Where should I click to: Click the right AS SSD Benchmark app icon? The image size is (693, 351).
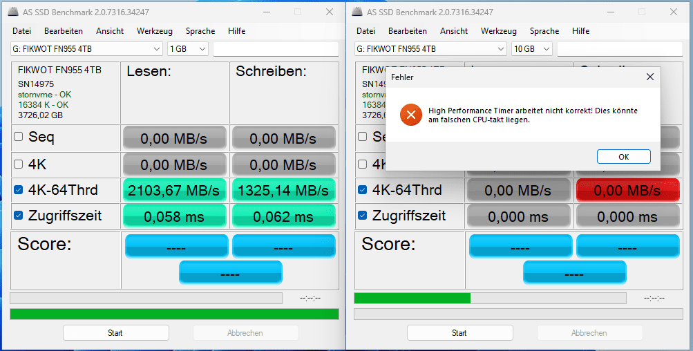click(357, 12)
